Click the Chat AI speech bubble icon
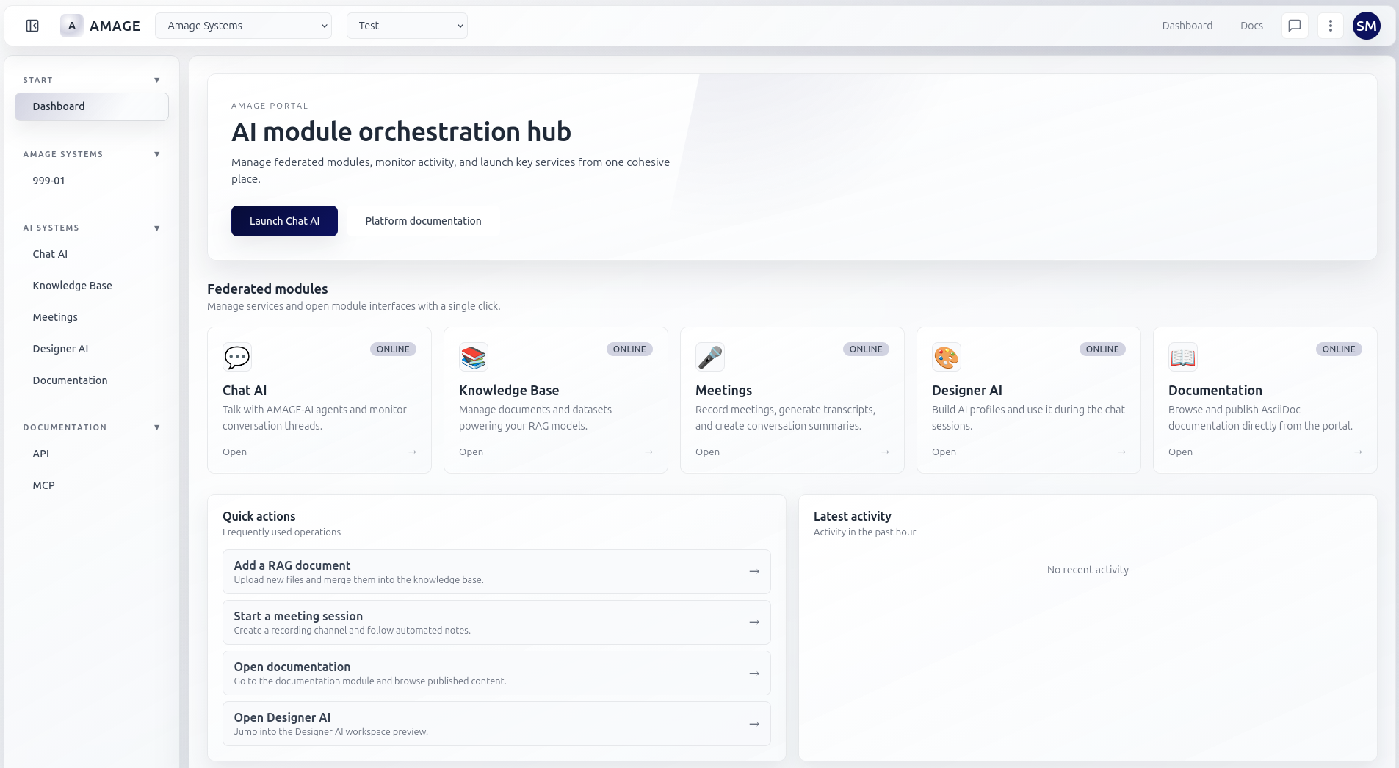Screen dimensions: 1399x768 coord(237,358)
